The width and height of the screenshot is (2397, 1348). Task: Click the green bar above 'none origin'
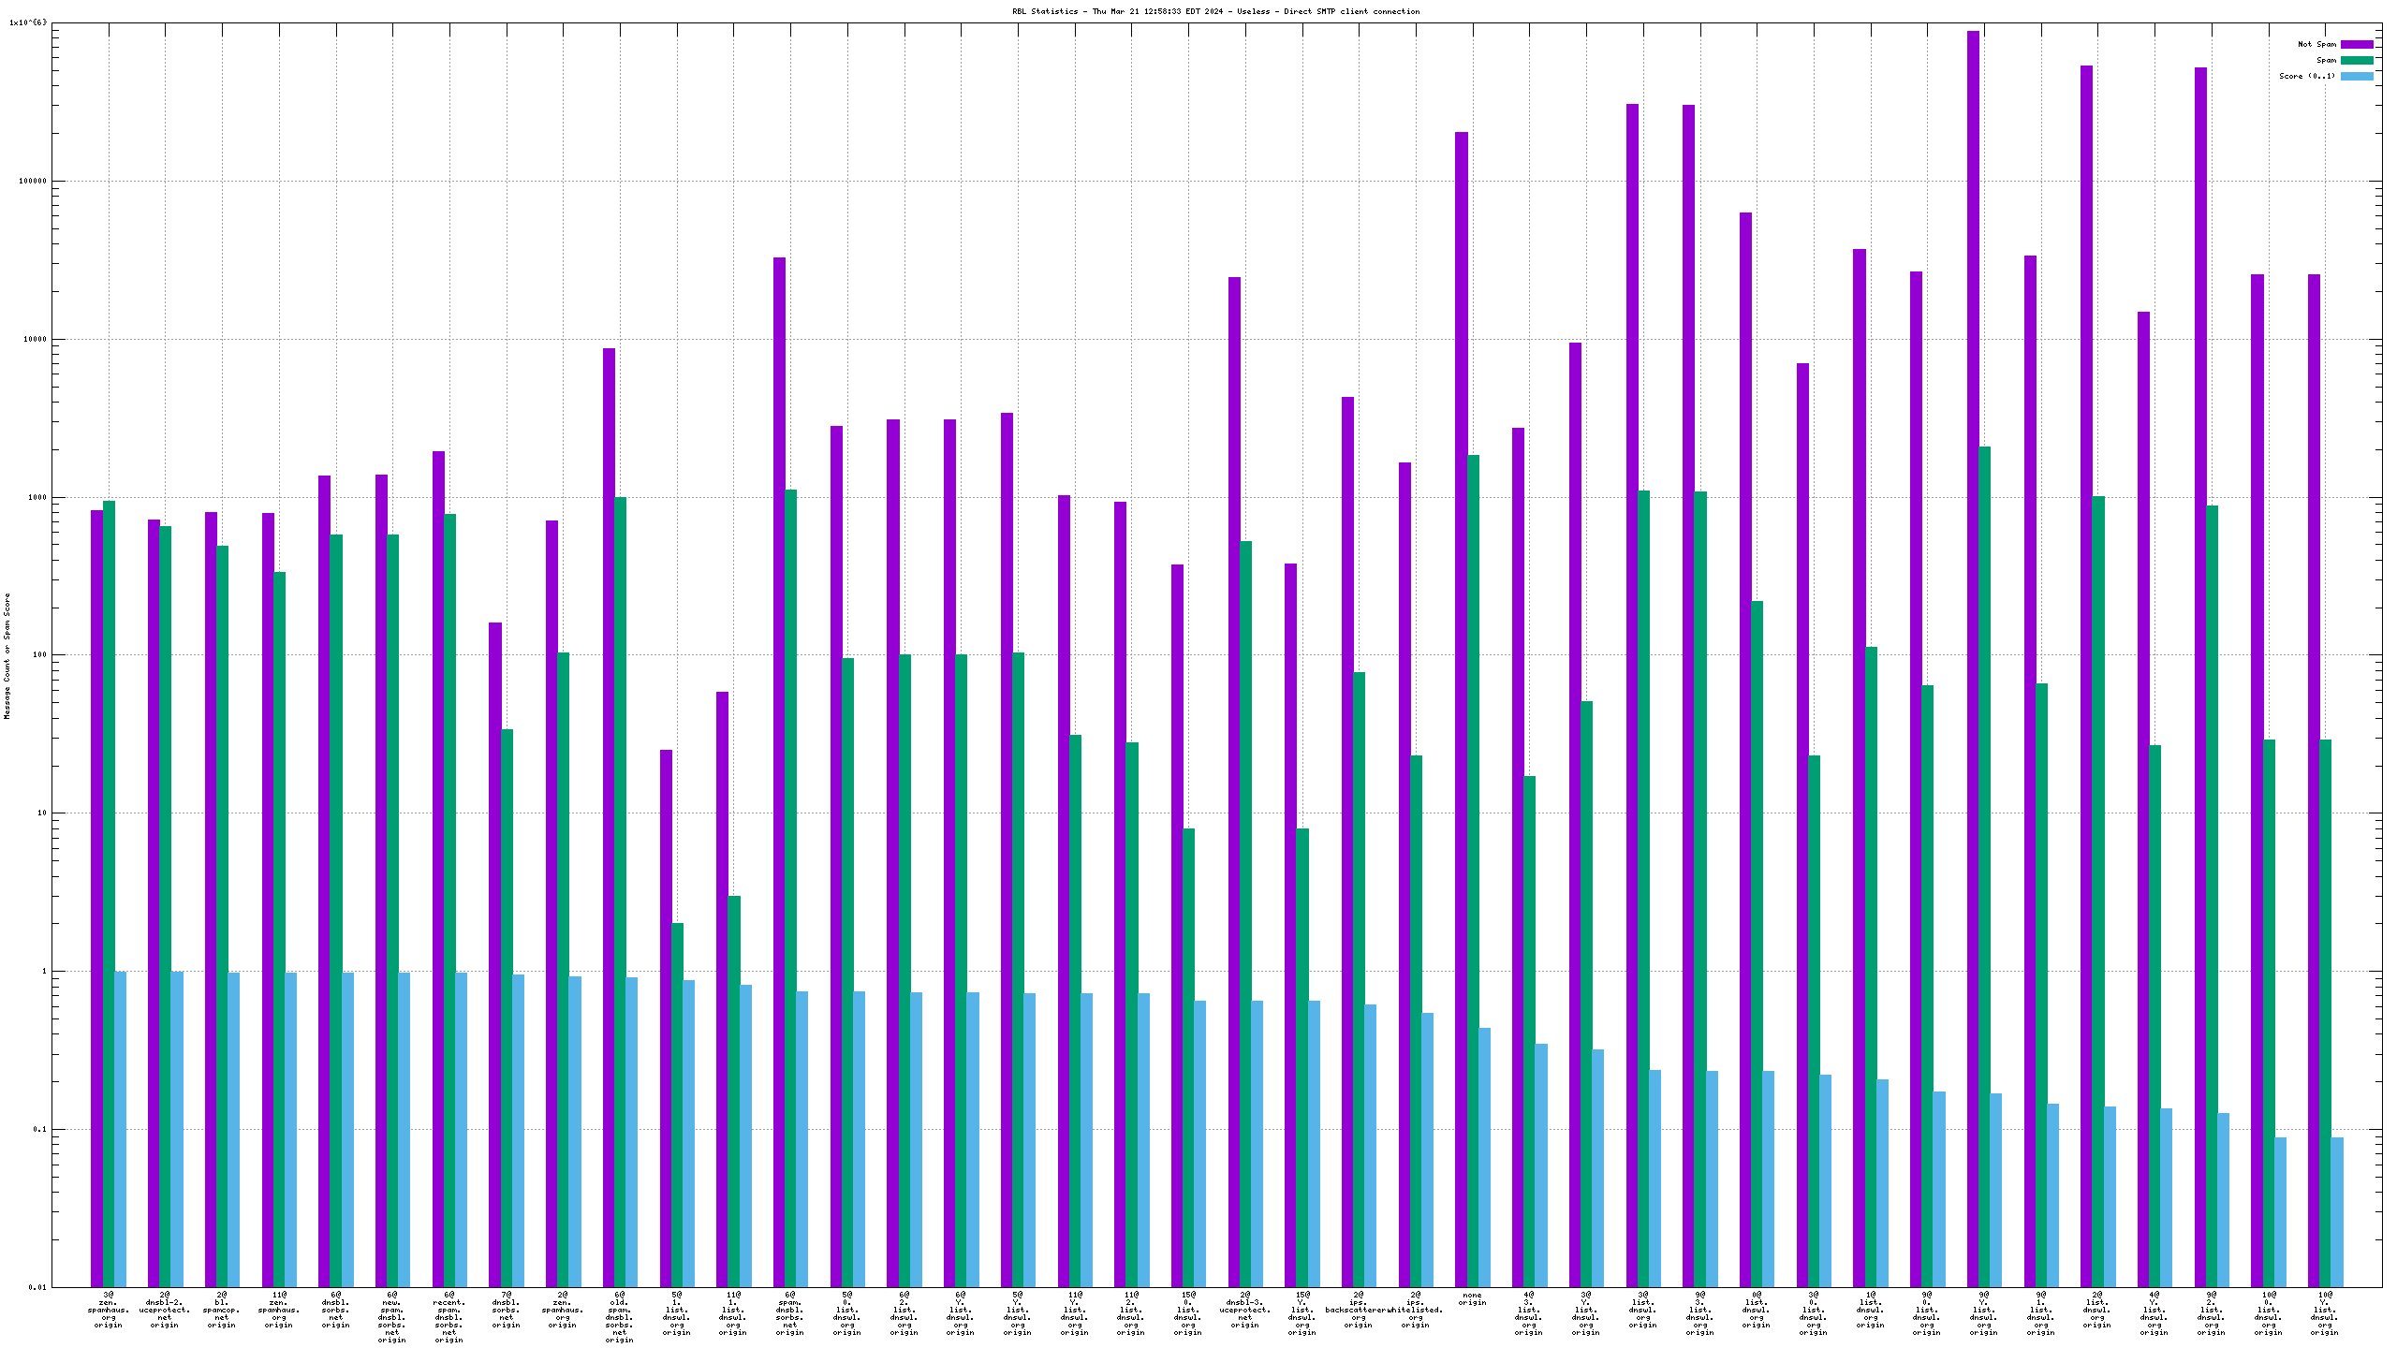(1473, 842)
